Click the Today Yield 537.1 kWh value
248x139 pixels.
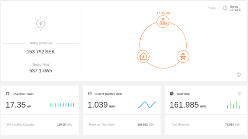tap(41, 70)
